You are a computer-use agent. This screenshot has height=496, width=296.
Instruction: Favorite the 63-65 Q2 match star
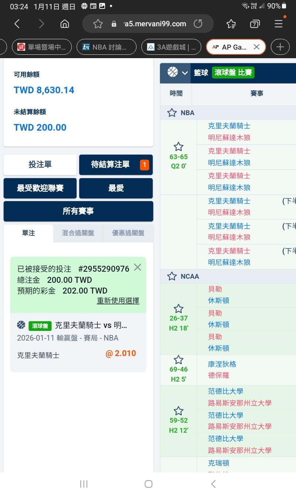(x=178, y=147)
